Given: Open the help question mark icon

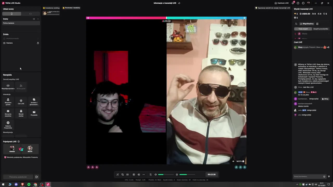Looking at the screenshot, I should (x=298, y=3).
